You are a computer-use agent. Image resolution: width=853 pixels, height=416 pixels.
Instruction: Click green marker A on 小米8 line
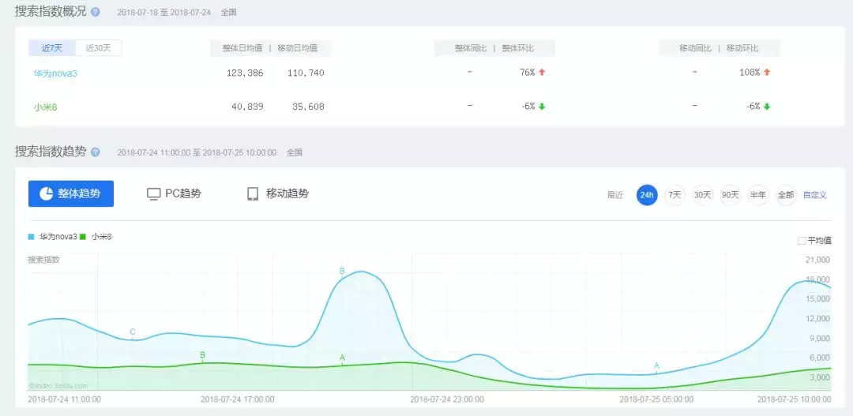click(342, 358)
